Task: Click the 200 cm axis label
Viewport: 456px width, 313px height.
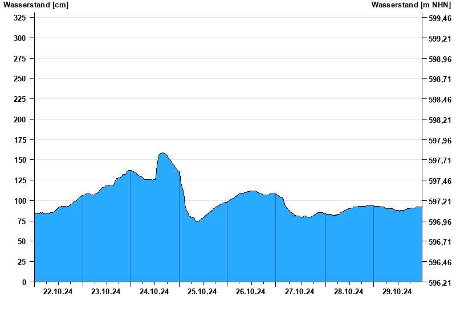Action: click(20, 120)
